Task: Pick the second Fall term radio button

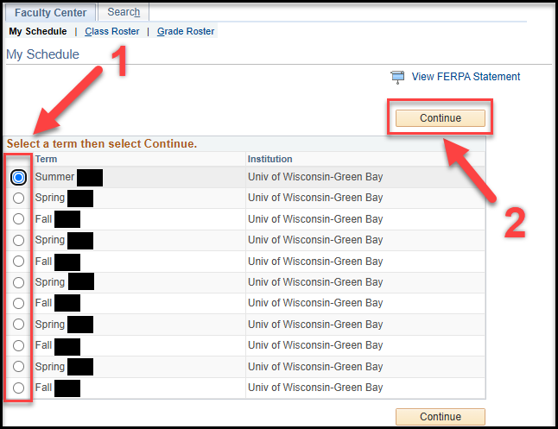Action: coord(19,262)
